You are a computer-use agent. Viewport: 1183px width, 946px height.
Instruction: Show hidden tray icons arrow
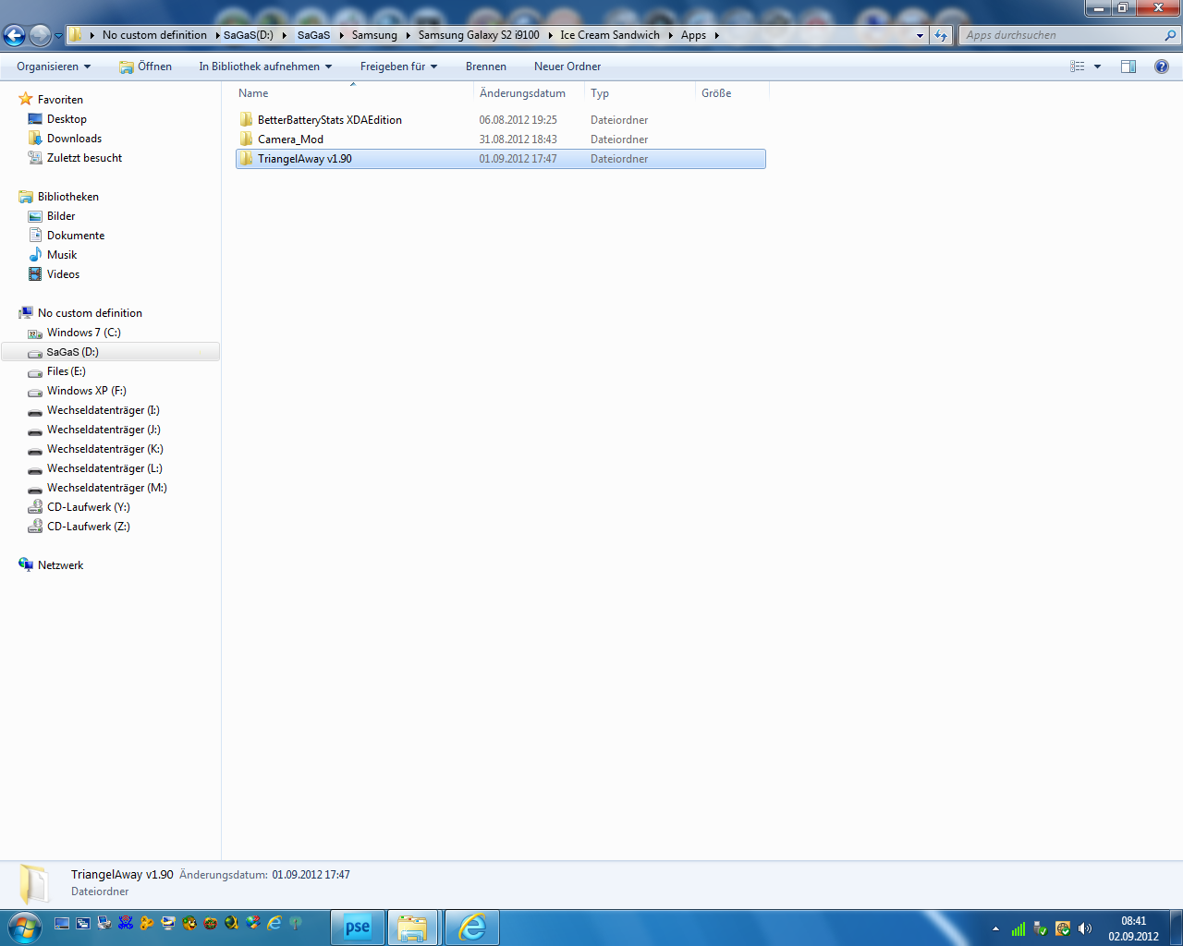pyautogui.click(x=995, y=928)
